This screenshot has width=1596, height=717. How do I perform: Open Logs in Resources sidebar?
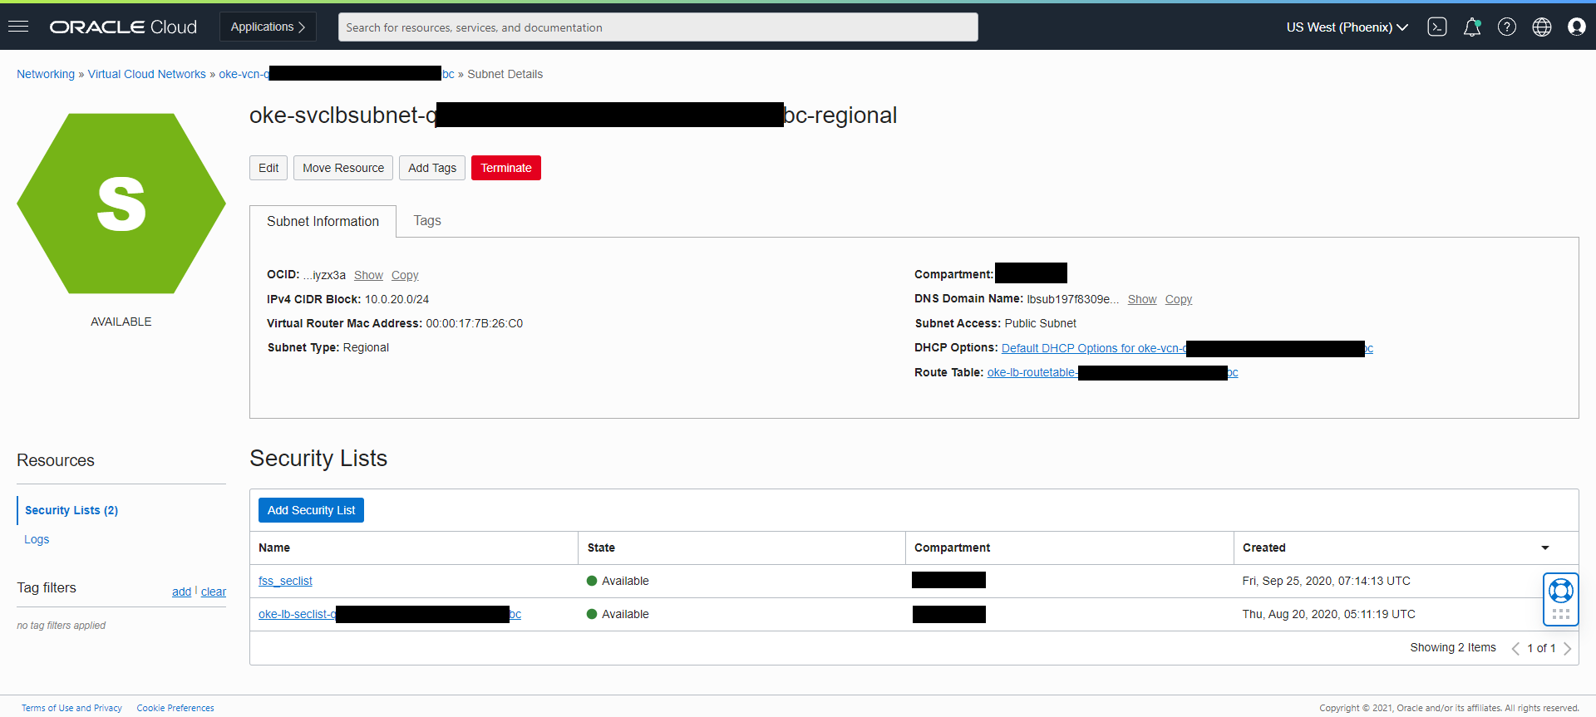tap(37, 539)
